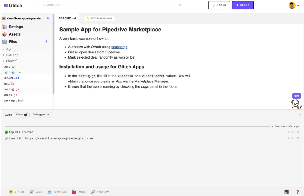The image size is (304, 196).
Task: Follow the passportjs link
Action: click(x=119, y=47)
